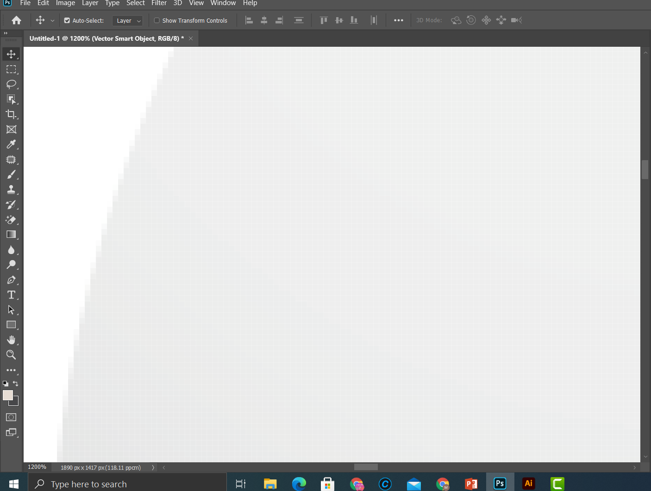Select the Zoom tool
The image size is (651, 491).
tap(11, 355)
